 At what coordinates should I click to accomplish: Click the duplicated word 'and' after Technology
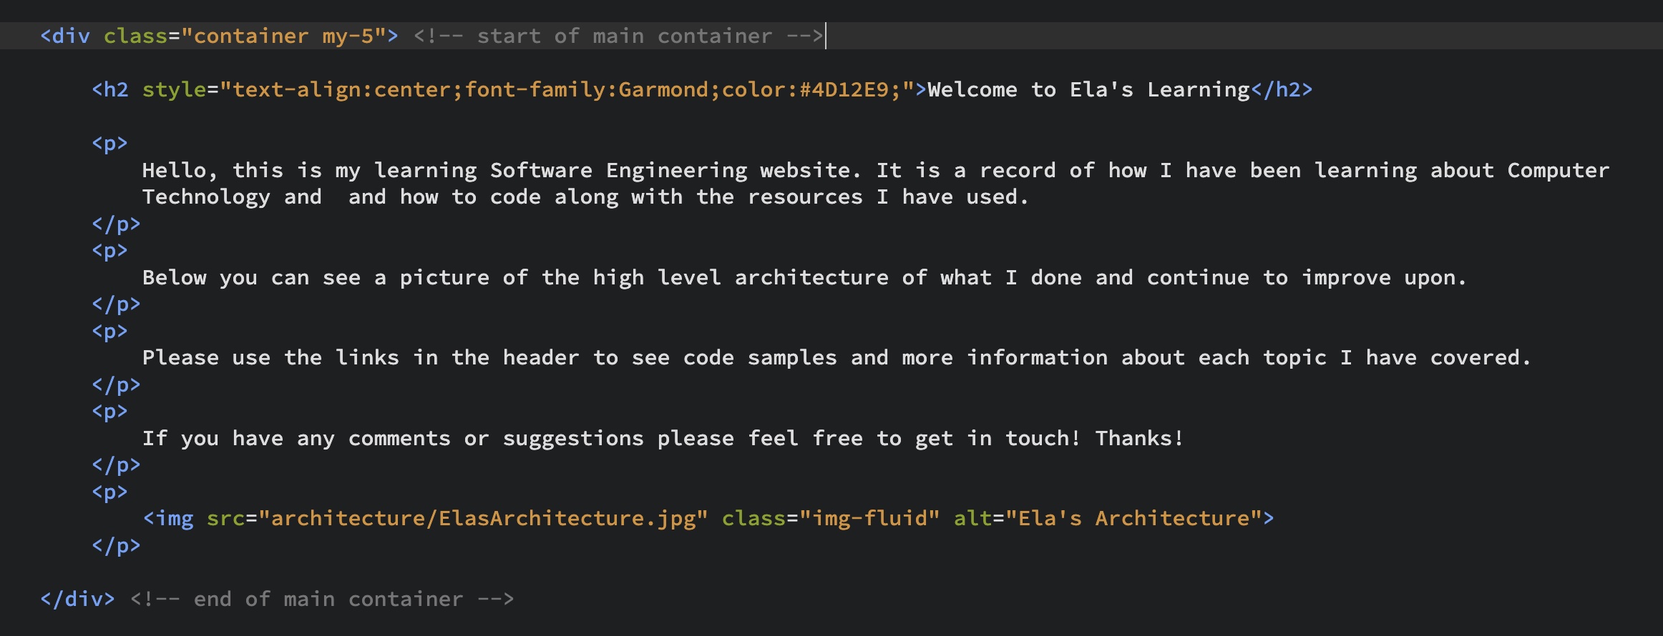point(367,197)
